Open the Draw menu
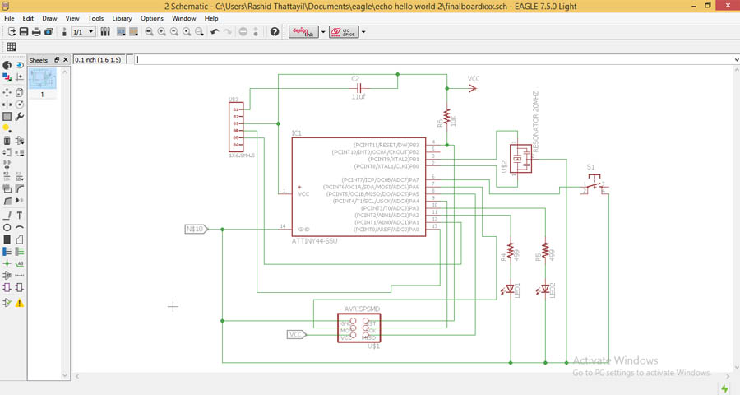The width and height of the screenshot is (740, 395). coord(49,18)
